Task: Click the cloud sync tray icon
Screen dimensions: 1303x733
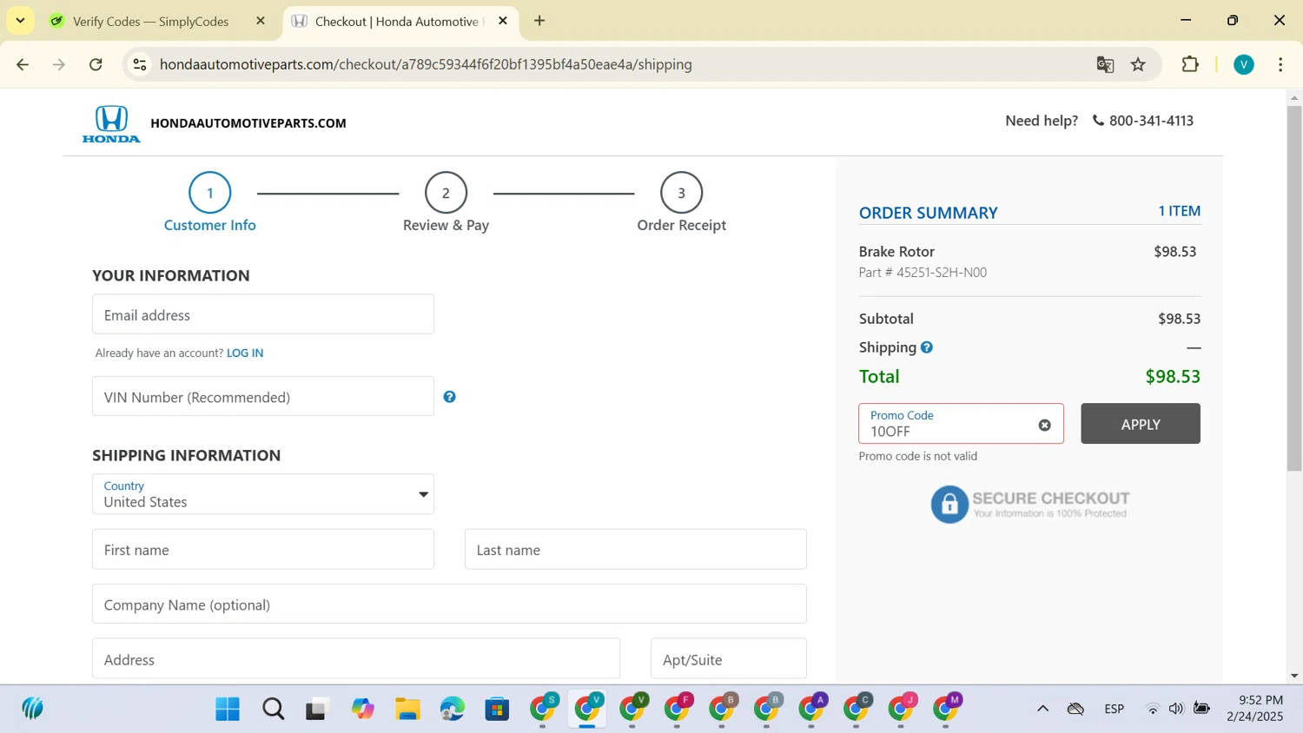Action: click(x=1075, y=709)
